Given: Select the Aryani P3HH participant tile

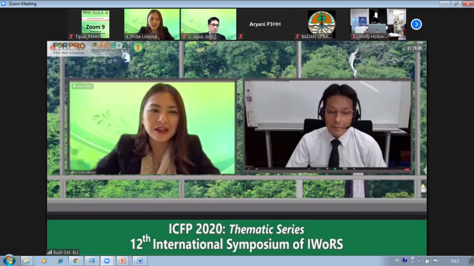Looking at the screenshot, I should [265, 24].
